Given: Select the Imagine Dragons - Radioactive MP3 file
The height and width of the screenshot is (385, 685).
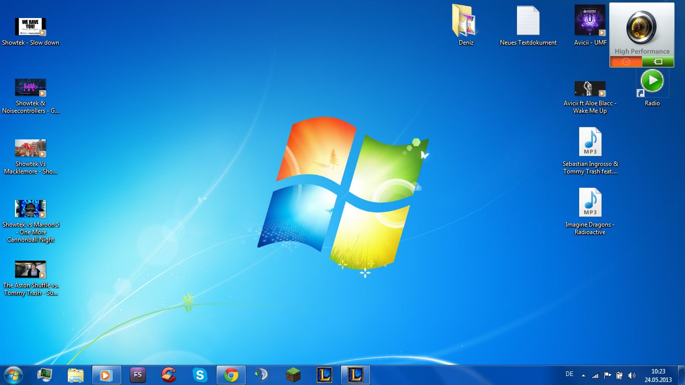Looking at the screenshot, I should click(x=590, y=203).
